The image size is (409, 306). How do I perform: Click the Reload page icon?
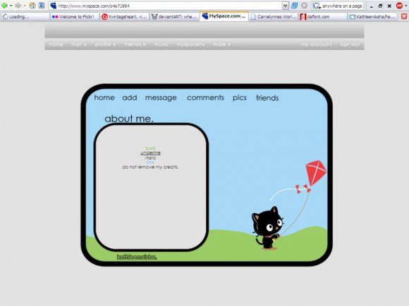(294, 6)
